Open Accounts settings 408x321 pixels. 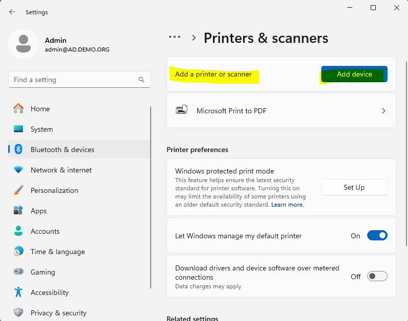click(79, 231)
